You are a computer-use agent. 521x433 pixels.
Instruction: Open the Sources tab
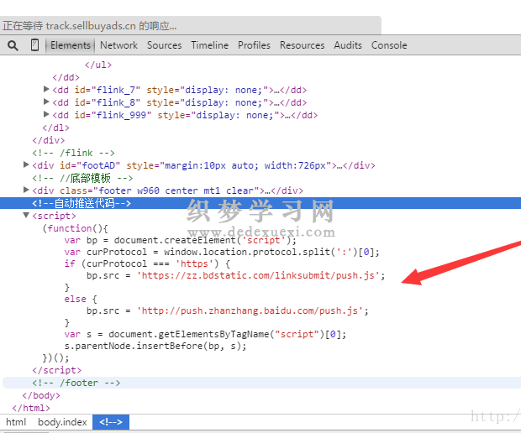[x=164, y=45]
